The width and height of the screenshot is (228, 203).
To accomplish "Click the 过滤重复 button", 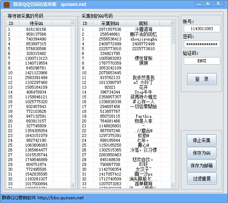I will coord(202,179).
